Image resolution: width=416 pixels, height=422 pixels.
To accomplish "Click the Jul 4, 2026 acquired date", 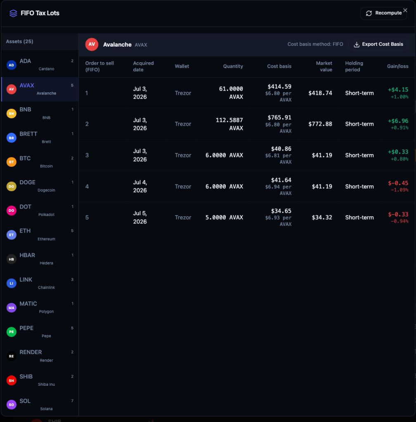I will (x=140, y=187).
